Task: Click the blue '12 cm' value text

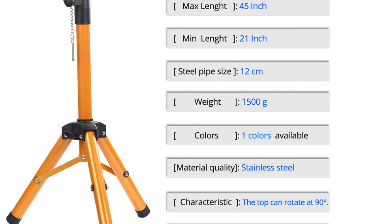Action: pos(251,71)
